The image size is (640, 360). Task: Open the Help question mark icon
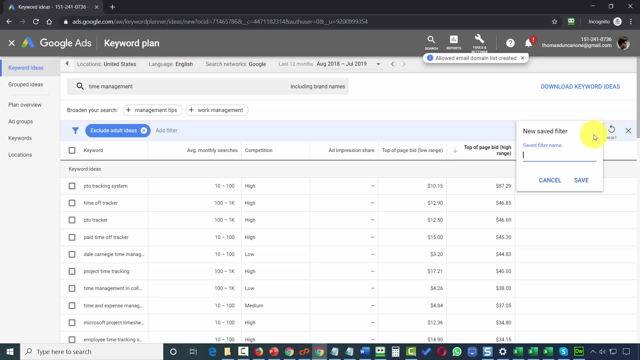coord(510,43)
